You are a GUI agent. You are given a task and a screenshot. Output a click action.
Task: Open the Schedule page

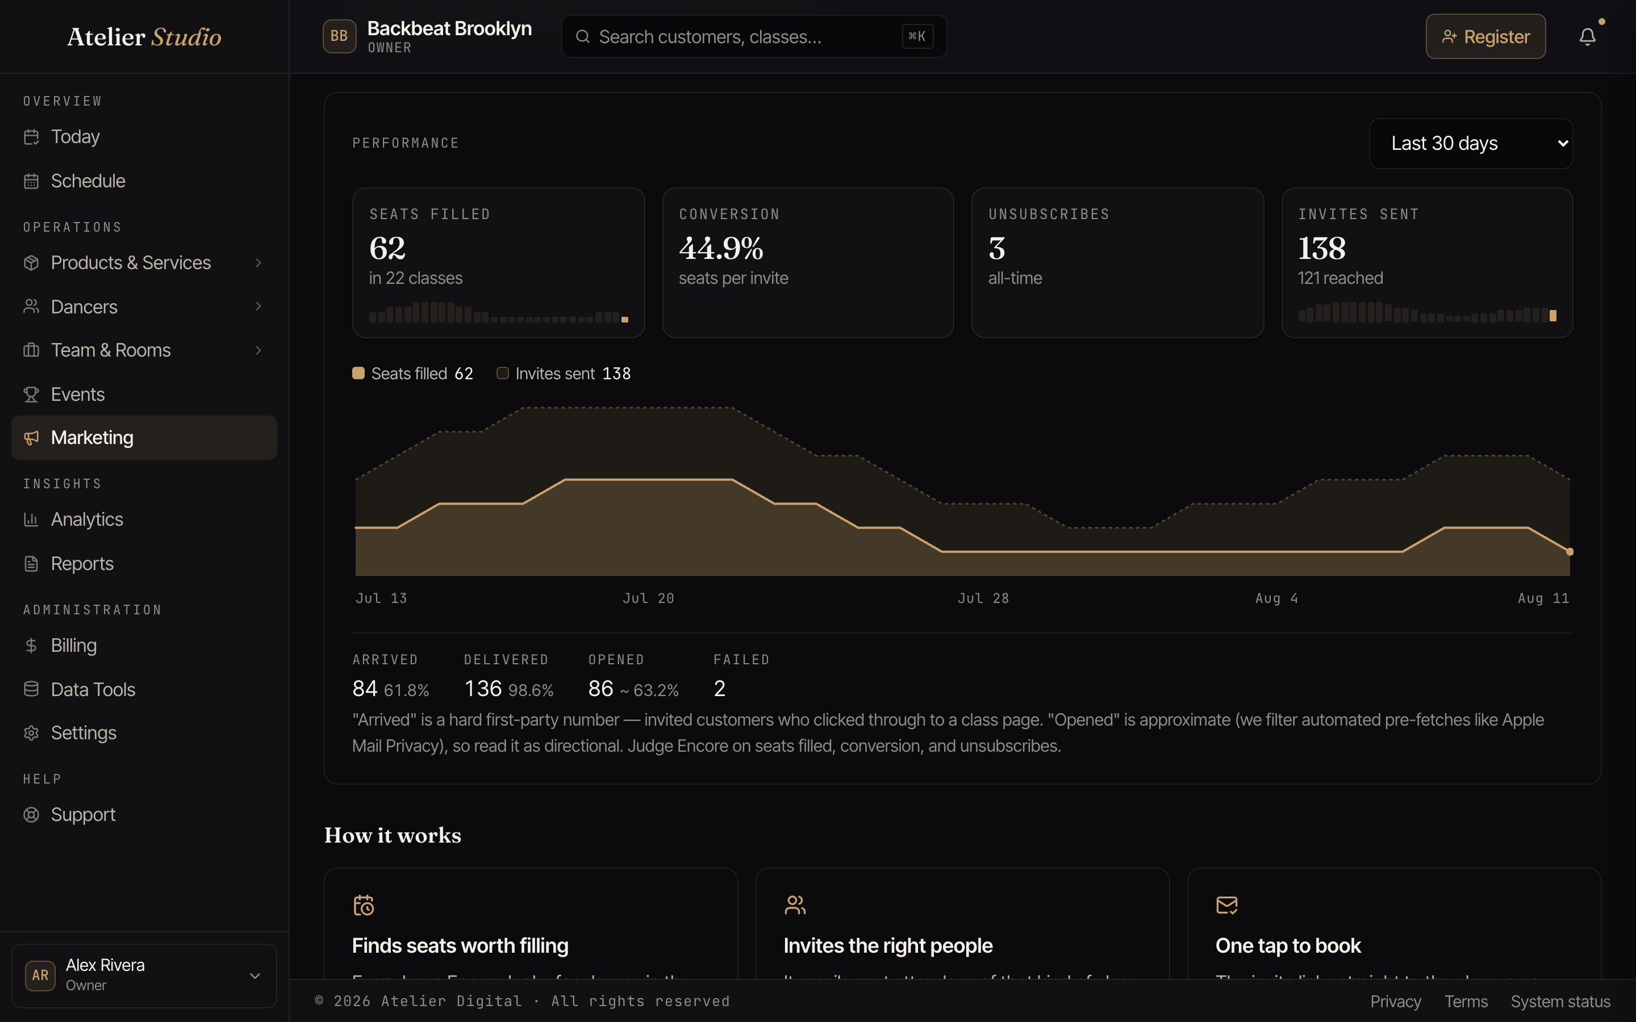(144, 181)
